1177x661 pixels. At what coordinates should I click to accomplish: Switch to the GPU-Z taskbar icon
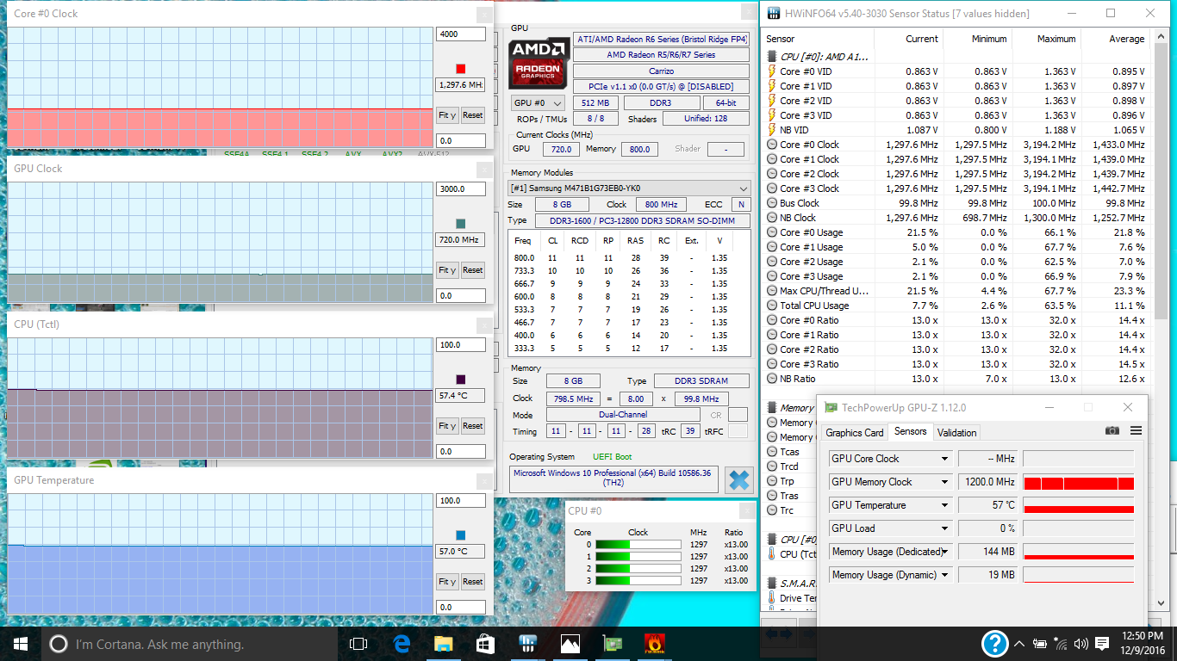[x=612, y=643]
